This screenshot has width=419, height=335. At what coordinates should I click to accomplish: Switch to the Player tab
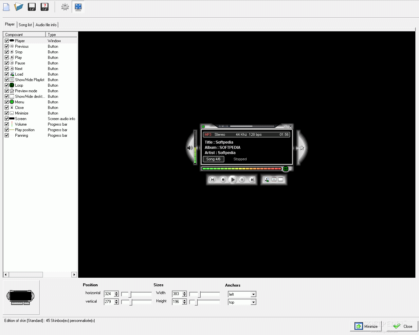pyautogui.click(x=9, y=24)
